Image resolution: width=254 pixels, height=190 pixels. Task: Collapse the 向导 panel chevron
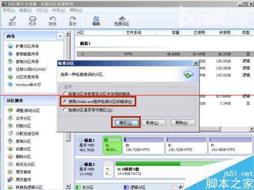pos(60,36)
